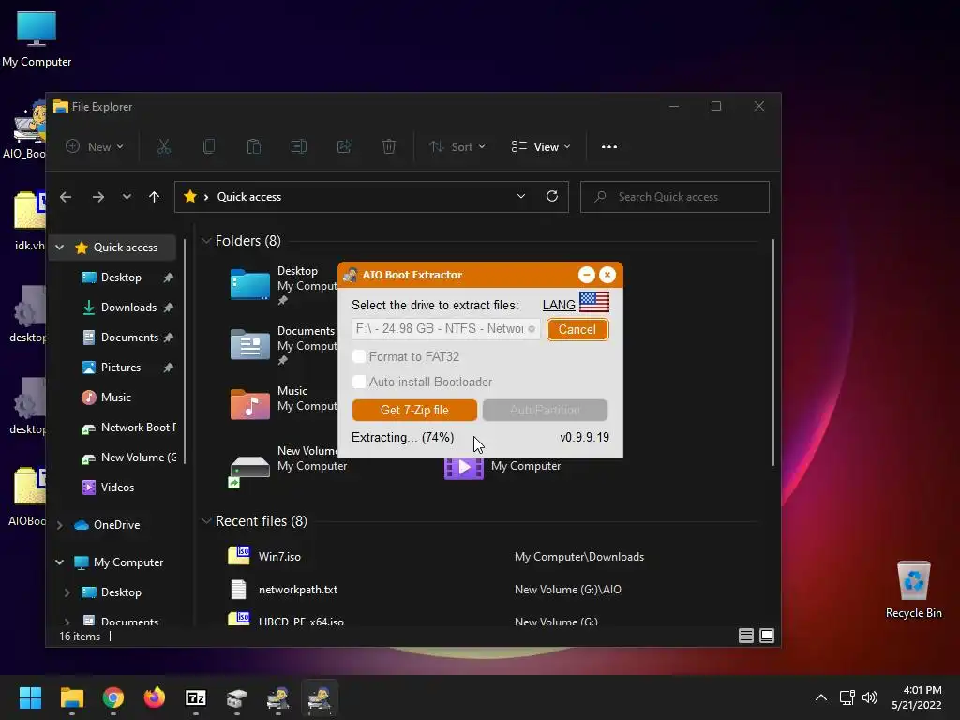Open the Windows Start button
Screen dimensions: 960x720
tap(30, 697)
